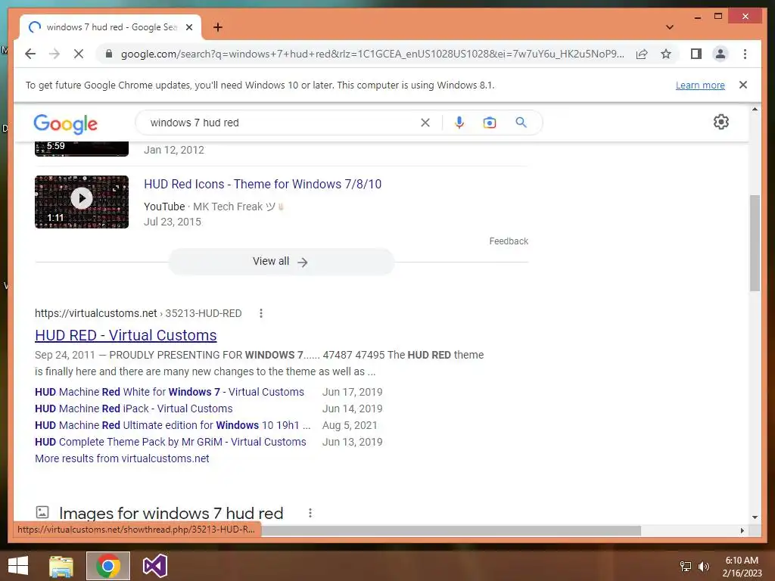Open volume control tray icon
The image size is (775, 581).
[703, 566]
